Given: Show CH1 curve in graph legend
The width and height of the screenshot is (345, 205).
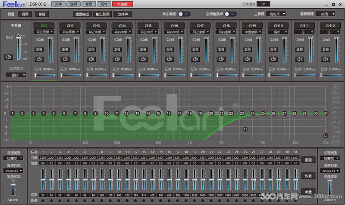Looking at the screenshot, I should (336, 87).
